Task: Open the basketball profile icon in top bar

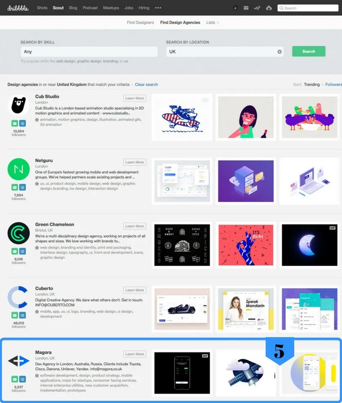Action: tap(235, 8)
